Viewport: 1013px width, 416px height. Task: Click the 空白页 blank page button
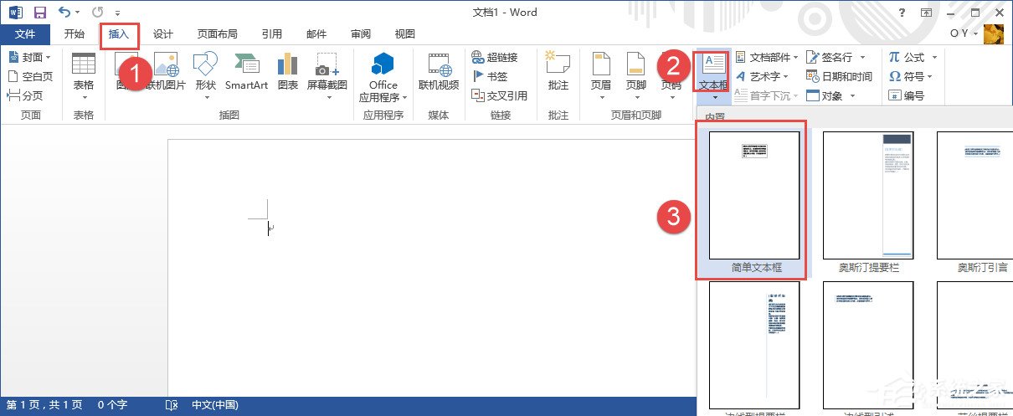(31, 76)
